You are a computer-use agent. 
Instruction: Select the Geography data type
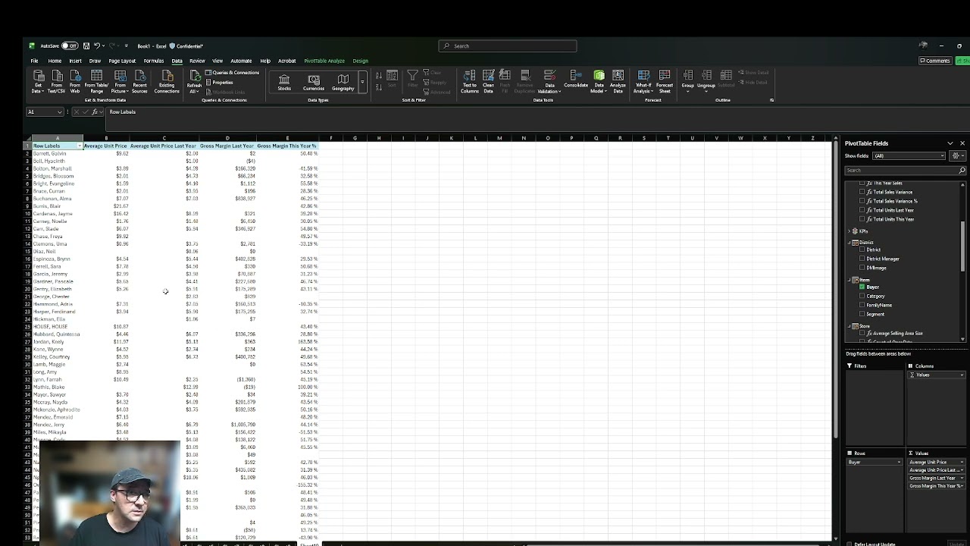tap(343, 82)
